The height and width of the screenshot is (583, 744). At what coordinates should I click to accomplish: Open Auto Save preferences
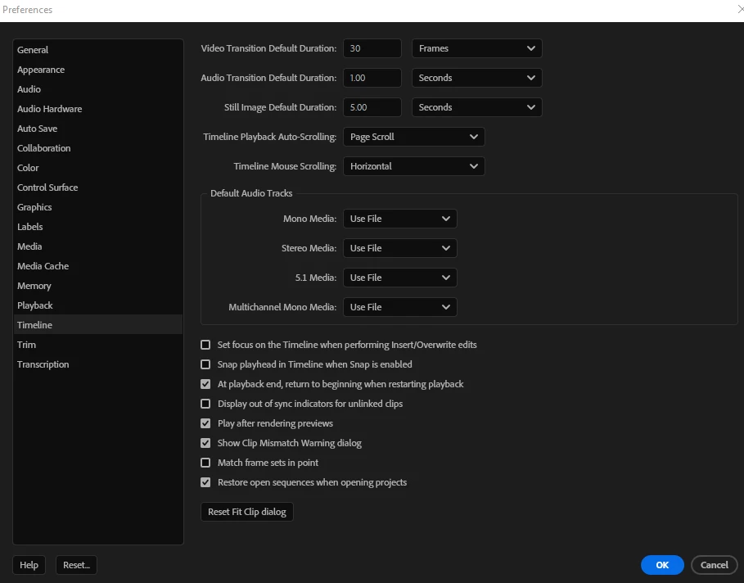click(x=97, y=129)
